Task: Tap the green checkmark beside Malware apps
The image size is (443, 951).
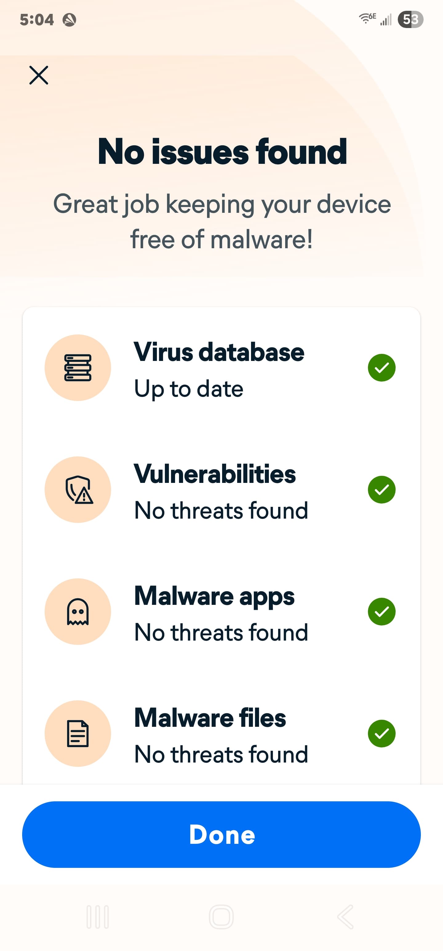Action: point(381,611)
